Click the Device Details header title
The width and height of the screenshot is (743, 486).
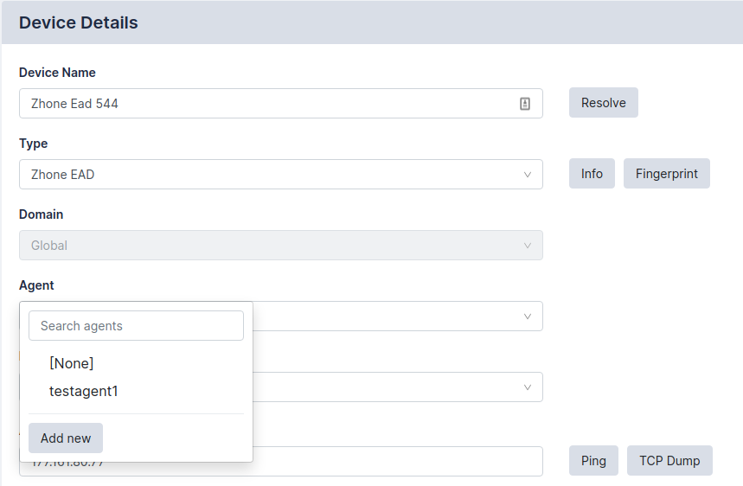click(x=79, y=23)
